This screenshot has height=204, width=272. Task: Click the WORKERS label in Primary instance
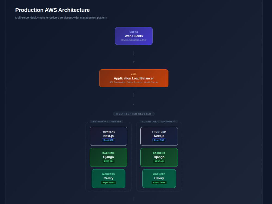(x=109, y=174)
